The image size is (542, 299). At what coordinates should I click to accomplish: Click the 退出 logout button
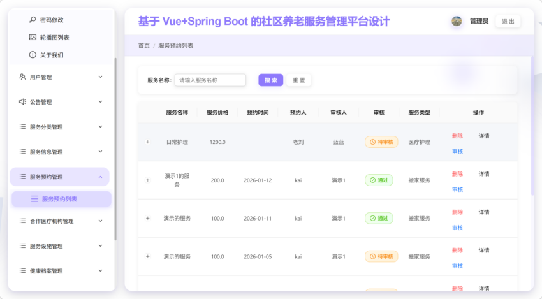[508, 22]
